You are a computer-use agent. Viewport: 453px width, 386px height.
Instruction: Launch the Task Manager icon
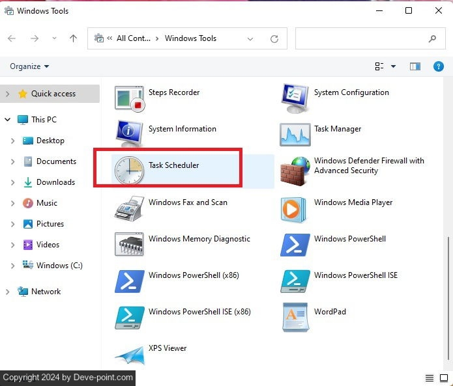click(295, 134)
